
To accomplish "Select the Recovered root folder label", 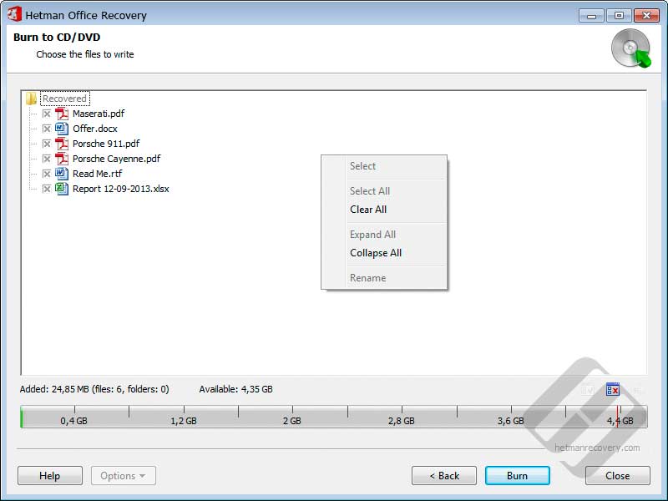I will point(65,99).
